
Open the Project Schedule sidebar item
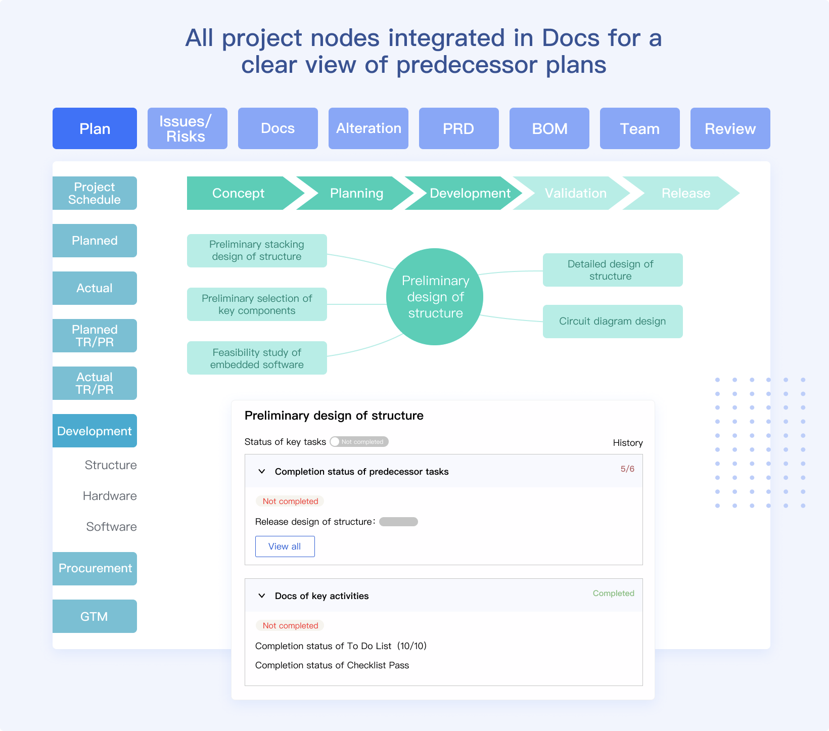[x=95, y=193]
